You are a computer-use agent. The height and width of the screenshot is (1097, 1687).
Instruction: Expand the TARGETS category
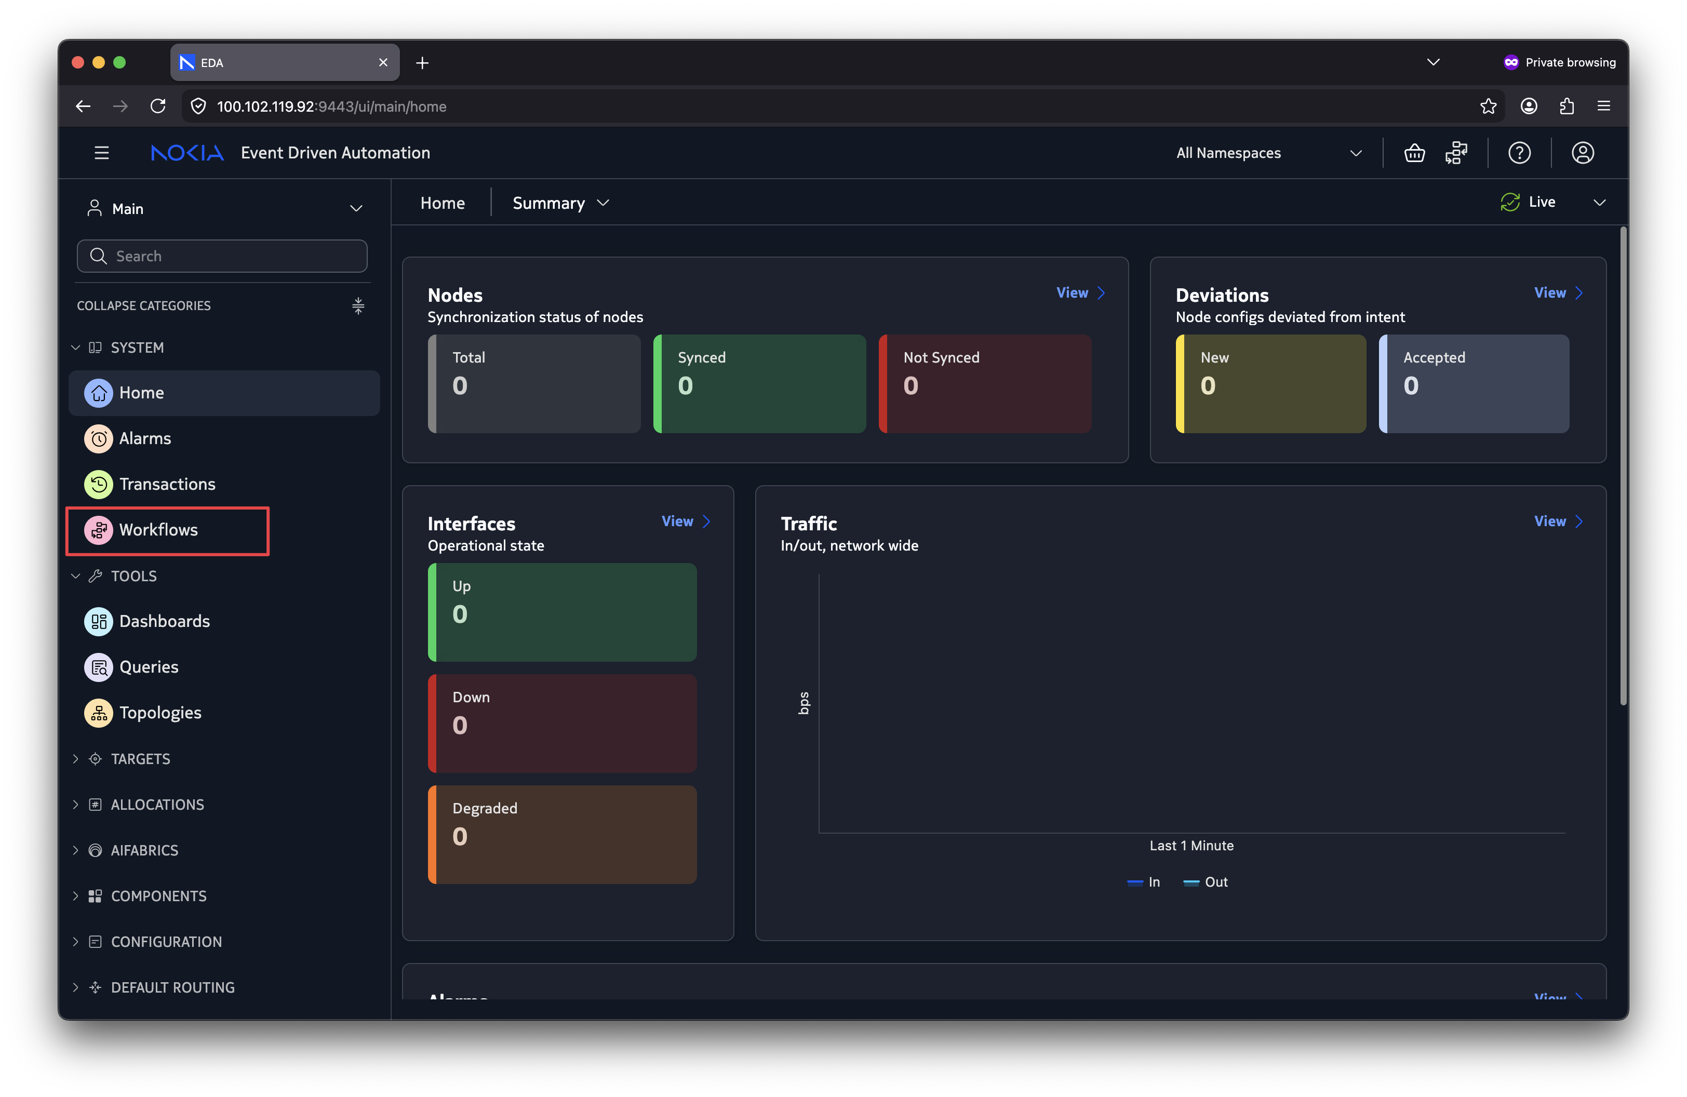point(76,759)
